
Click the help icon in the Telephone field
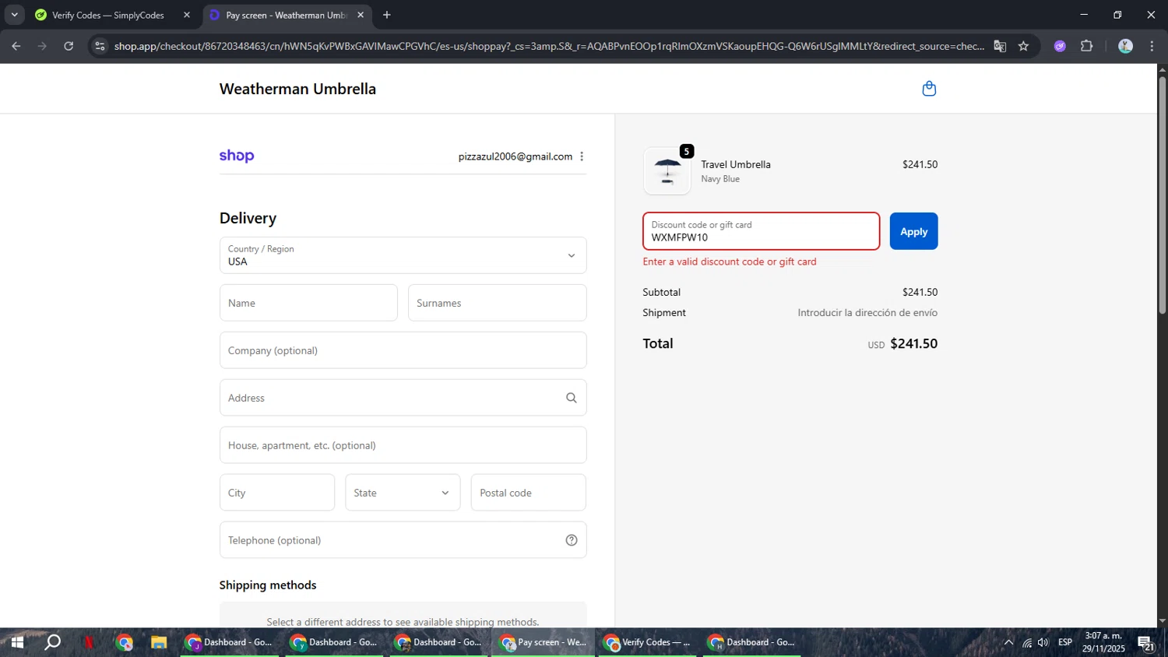click(572, 540)
